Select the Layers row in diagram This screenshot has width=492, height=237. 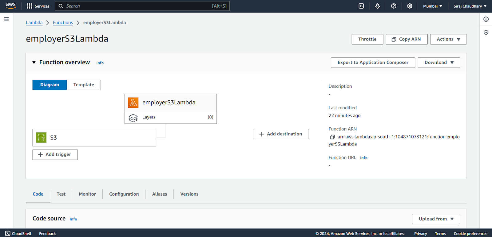[171, 117]
